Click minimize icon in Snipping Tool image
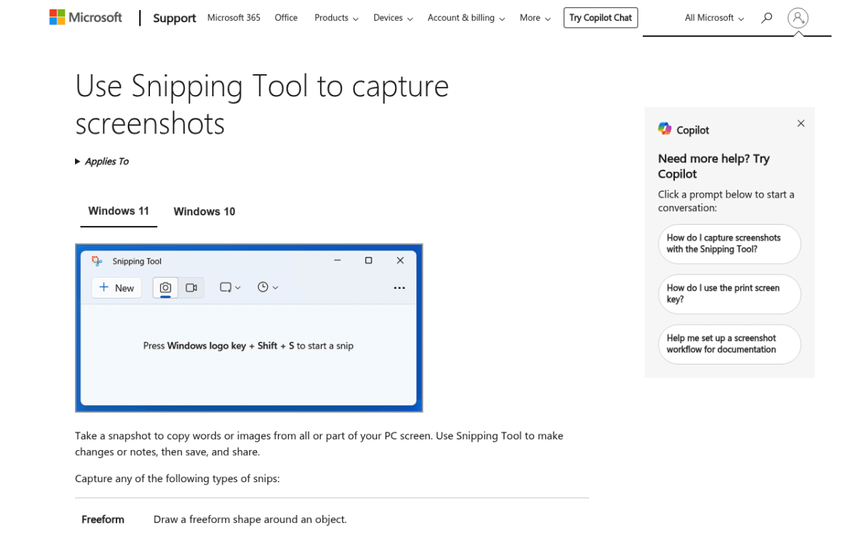Image resolution: width=857 pixels, height=535 pixels. click(x=337, y=261)
